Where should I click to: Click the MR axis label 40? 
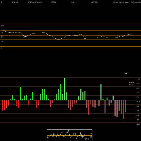(138, 93)
